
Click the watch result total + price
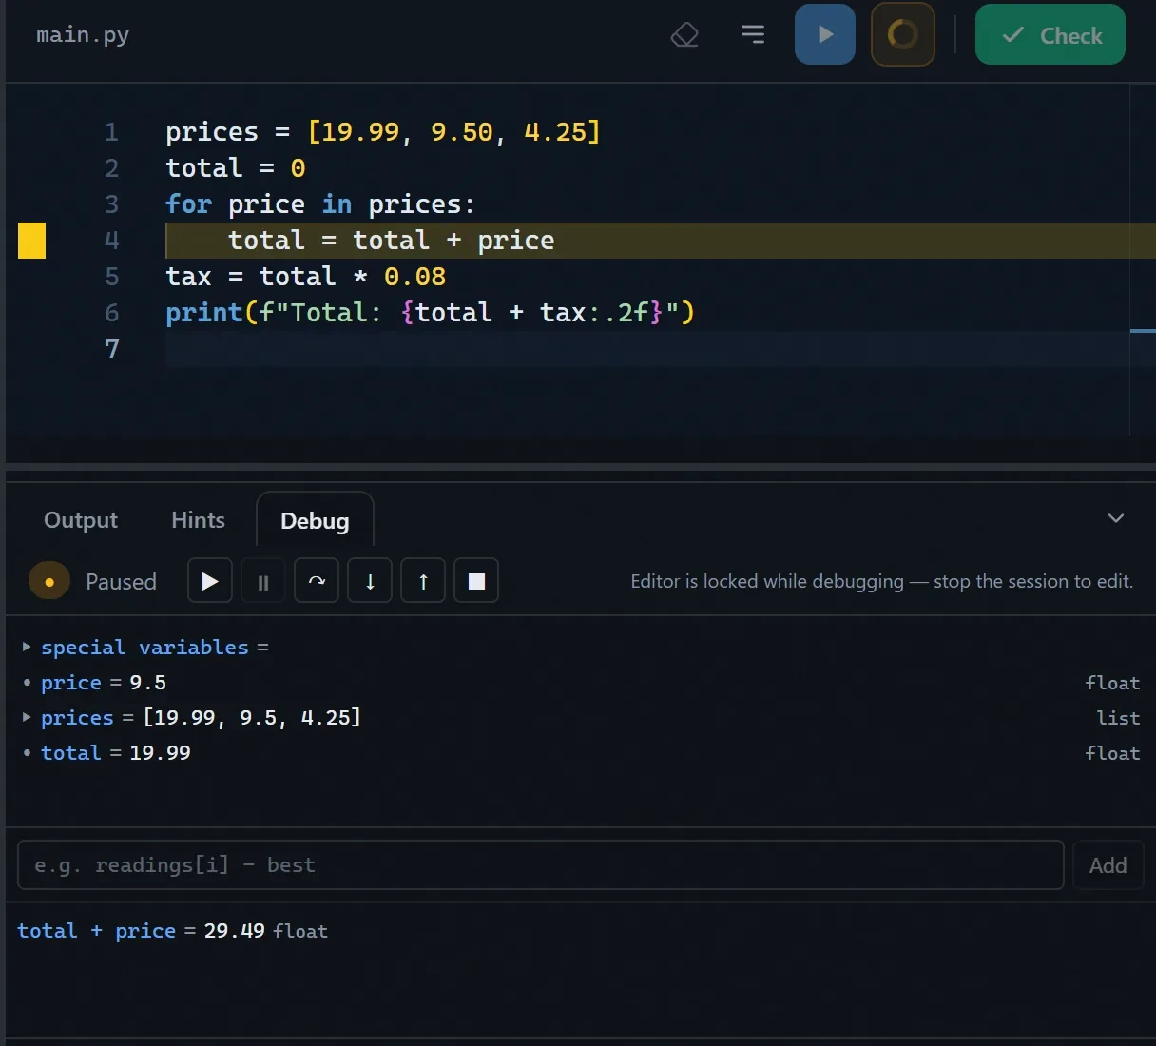coord(172,931)
